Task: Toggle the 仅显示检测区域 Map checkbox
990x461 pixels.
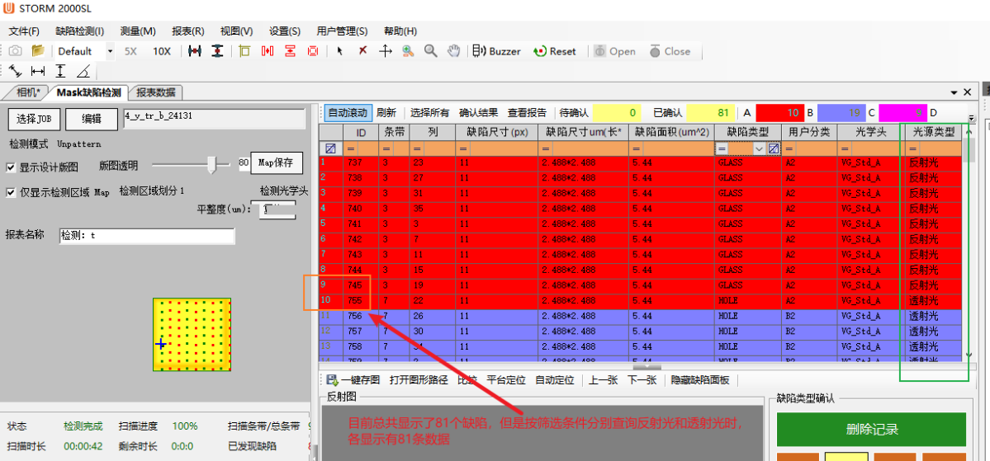Action: tap(10, 192)
